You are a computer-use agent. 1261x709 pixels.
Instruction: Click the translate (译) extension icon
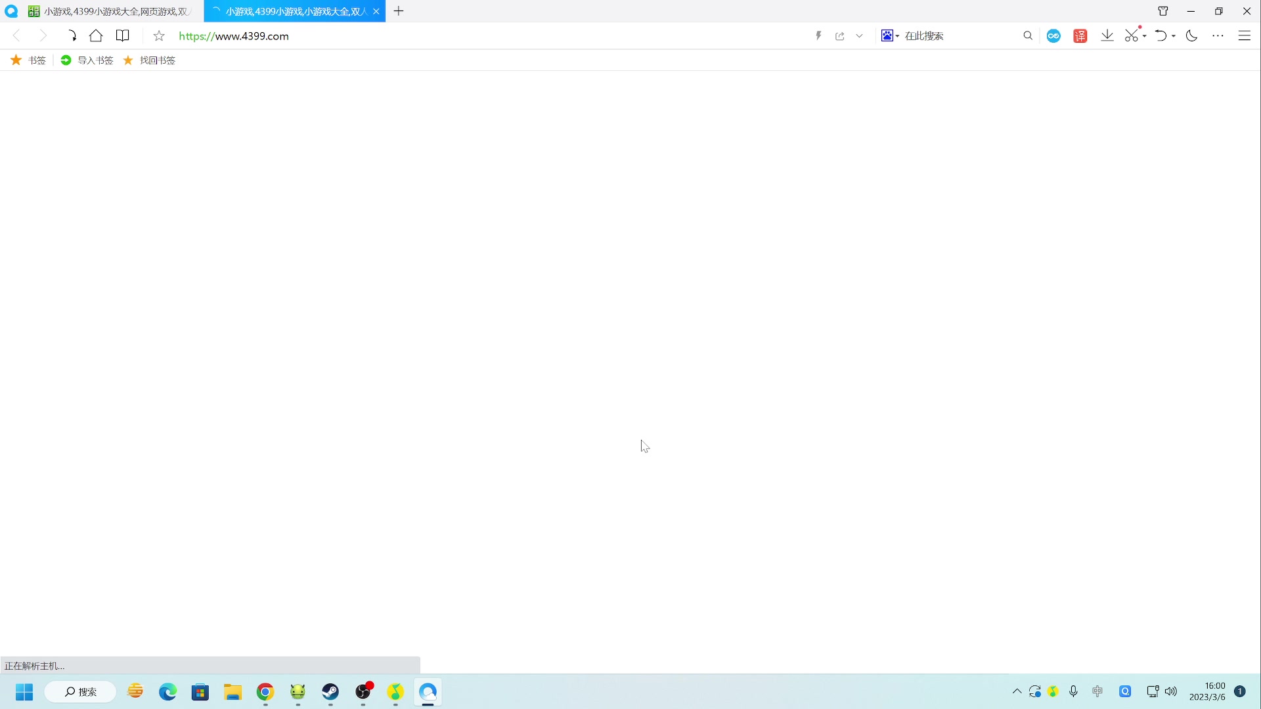(1080, 36)
